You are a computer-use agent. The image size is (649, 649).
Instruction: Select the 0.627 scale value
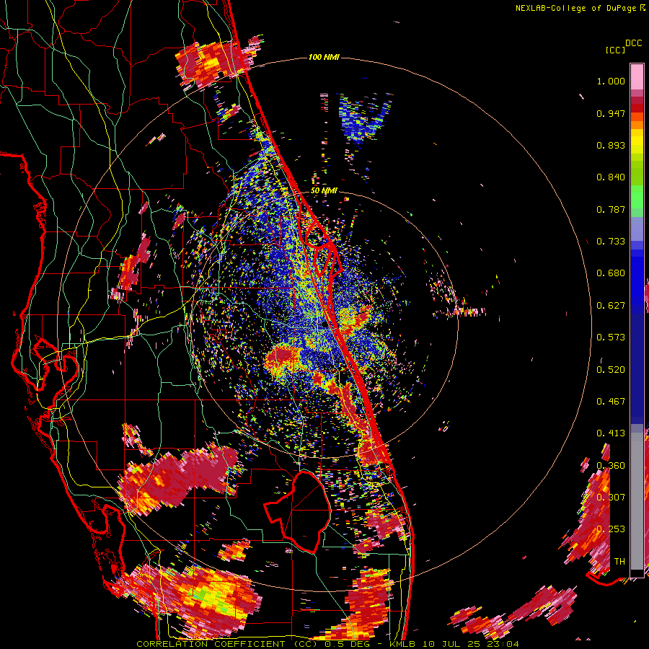coord(611,306)
